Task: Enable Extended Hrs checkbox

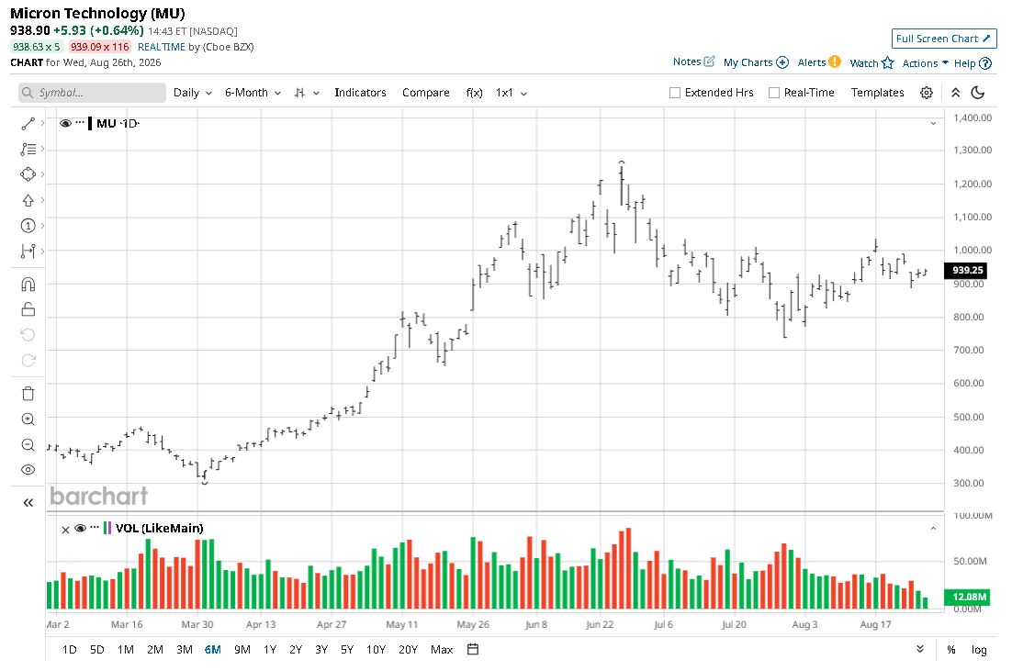Action: tap(675, 93)
